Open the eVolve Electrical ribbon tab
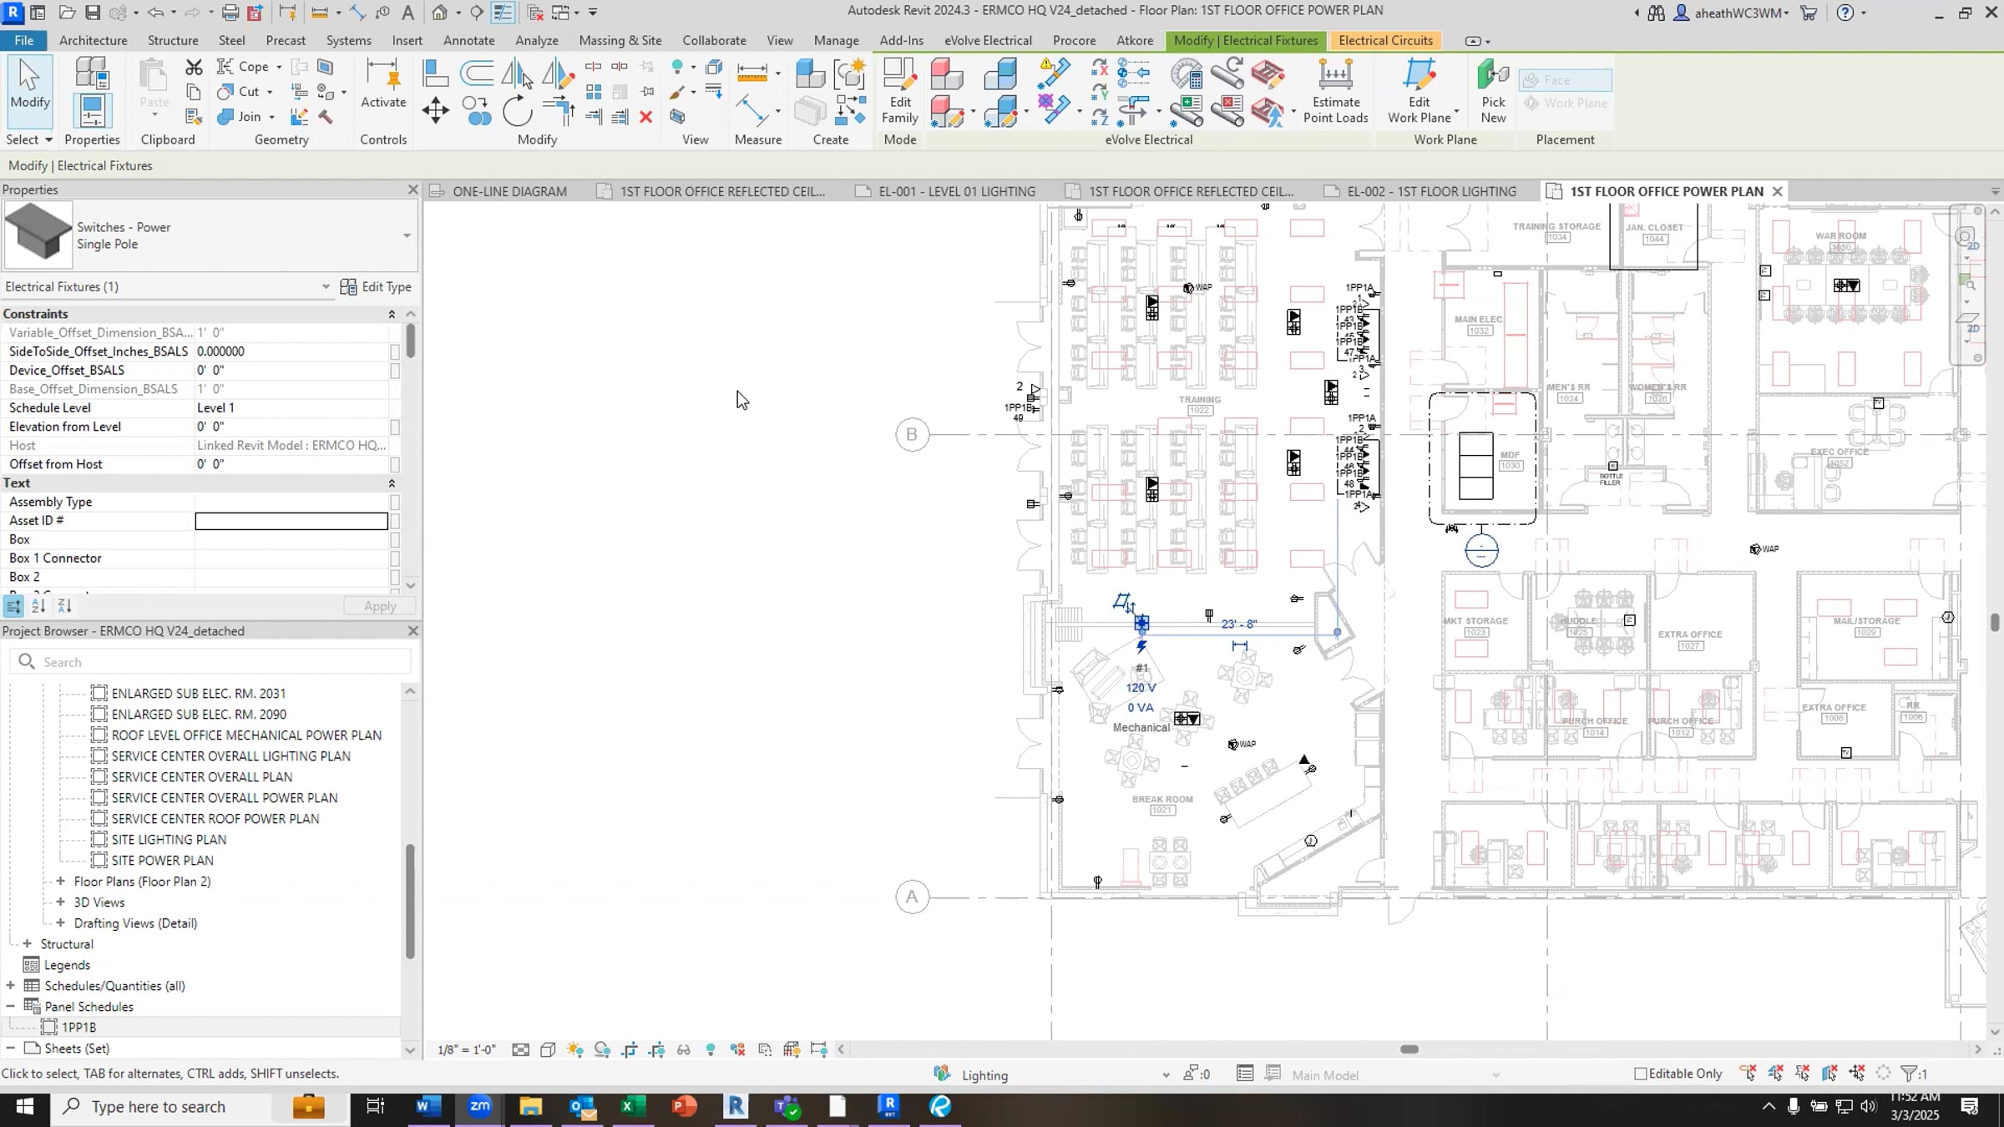Image resolution: width=2004 pixels, height=1127 pixels. [988, 40]
